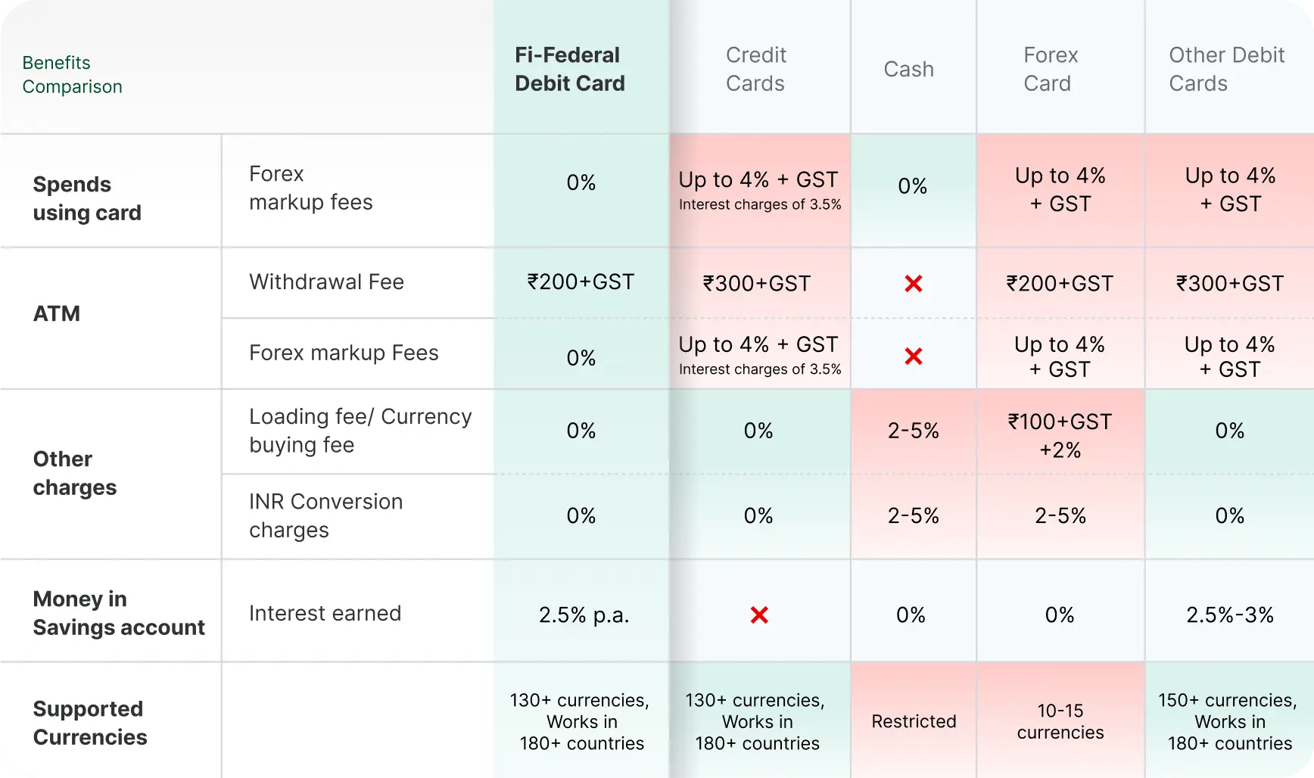Click the 2.5% p.a. interest earned cell
The image size is (1314, 778).
click(584, 615)
